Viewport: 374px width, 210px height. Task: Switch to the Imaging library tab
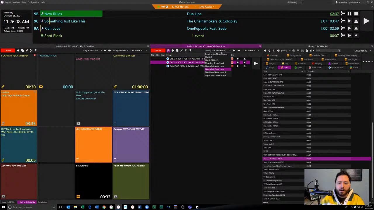317,64
